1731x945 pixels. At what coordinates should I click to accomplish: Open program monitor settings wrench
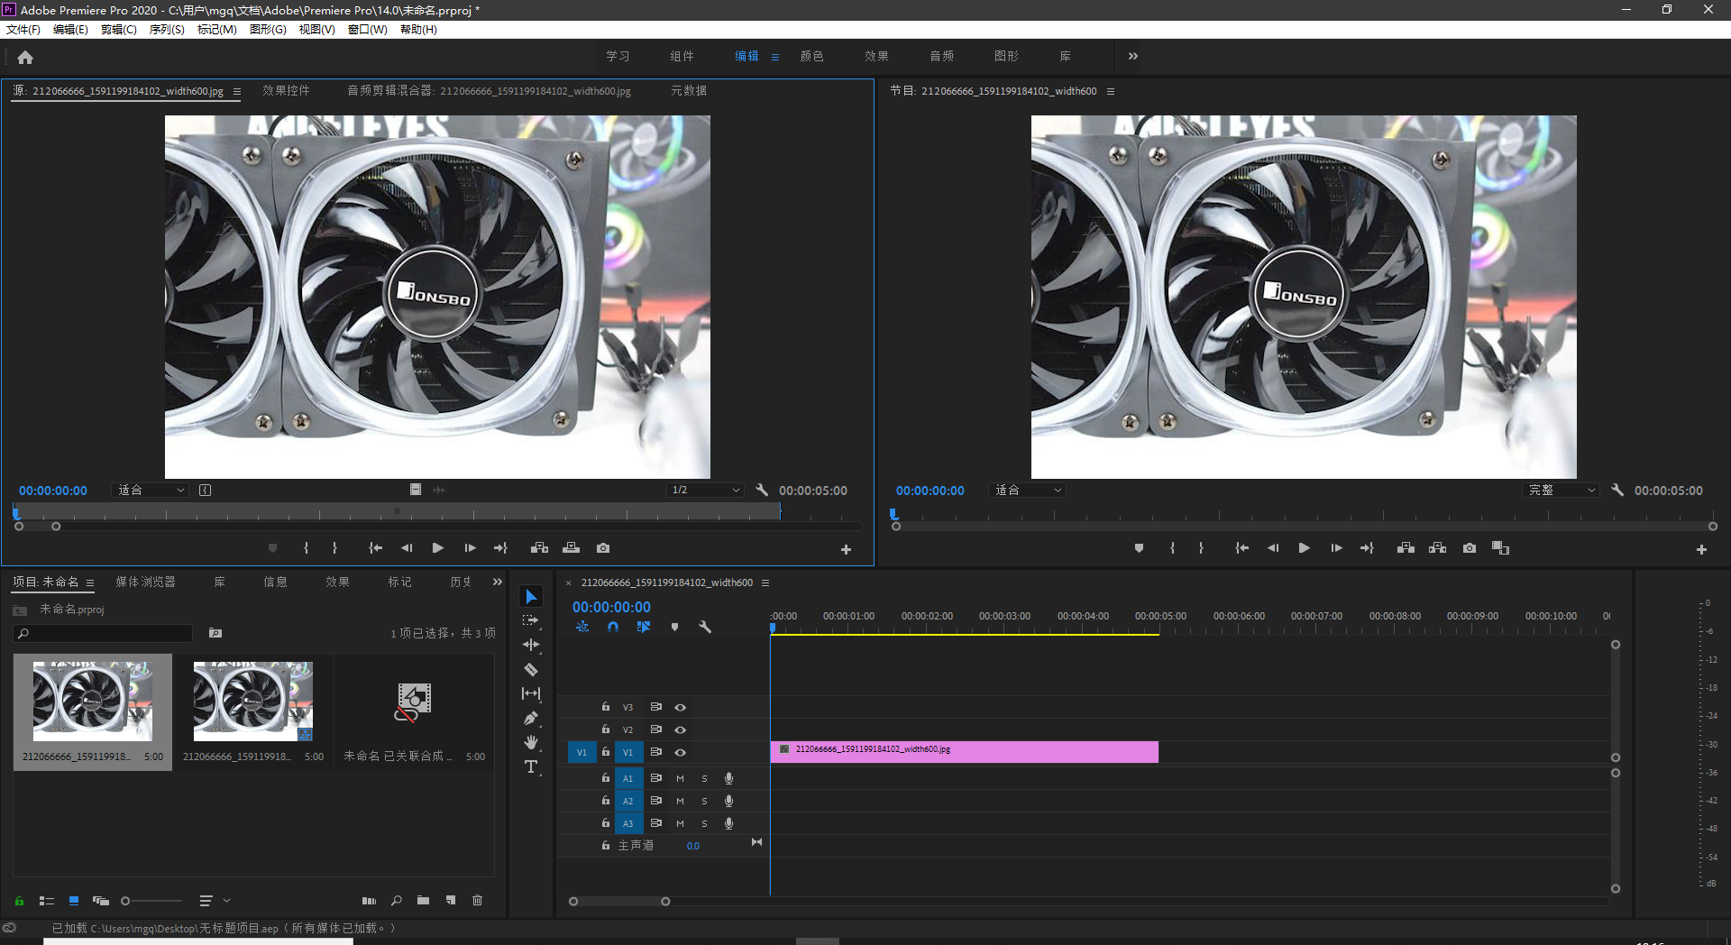(1617, 490)
